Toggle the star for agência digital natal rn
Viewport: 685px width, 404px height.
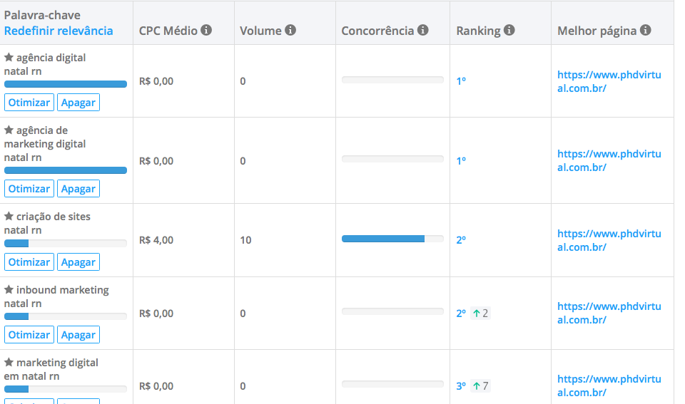9,57
